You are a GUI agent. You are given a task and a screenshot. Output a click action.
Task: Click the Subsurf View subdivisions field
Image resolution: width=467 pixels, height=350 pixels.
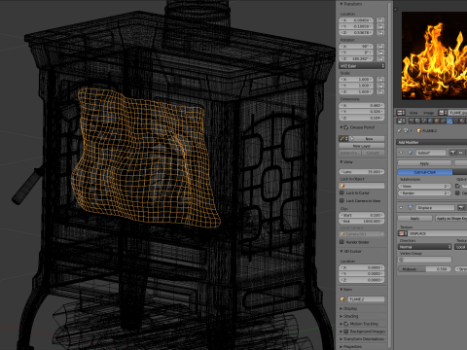424,186
